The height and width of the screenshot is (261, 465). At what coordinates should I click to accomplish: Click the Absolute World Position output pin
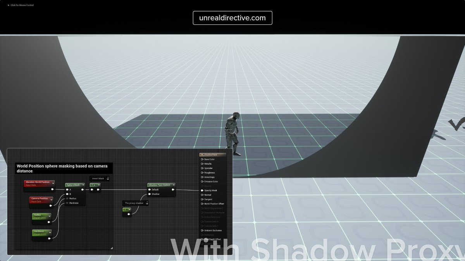(52, 189)
